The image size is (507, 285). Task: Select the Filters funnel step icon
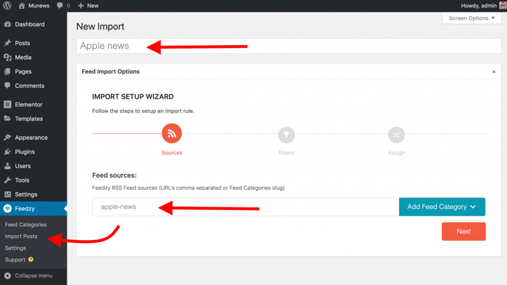(286, 135)
